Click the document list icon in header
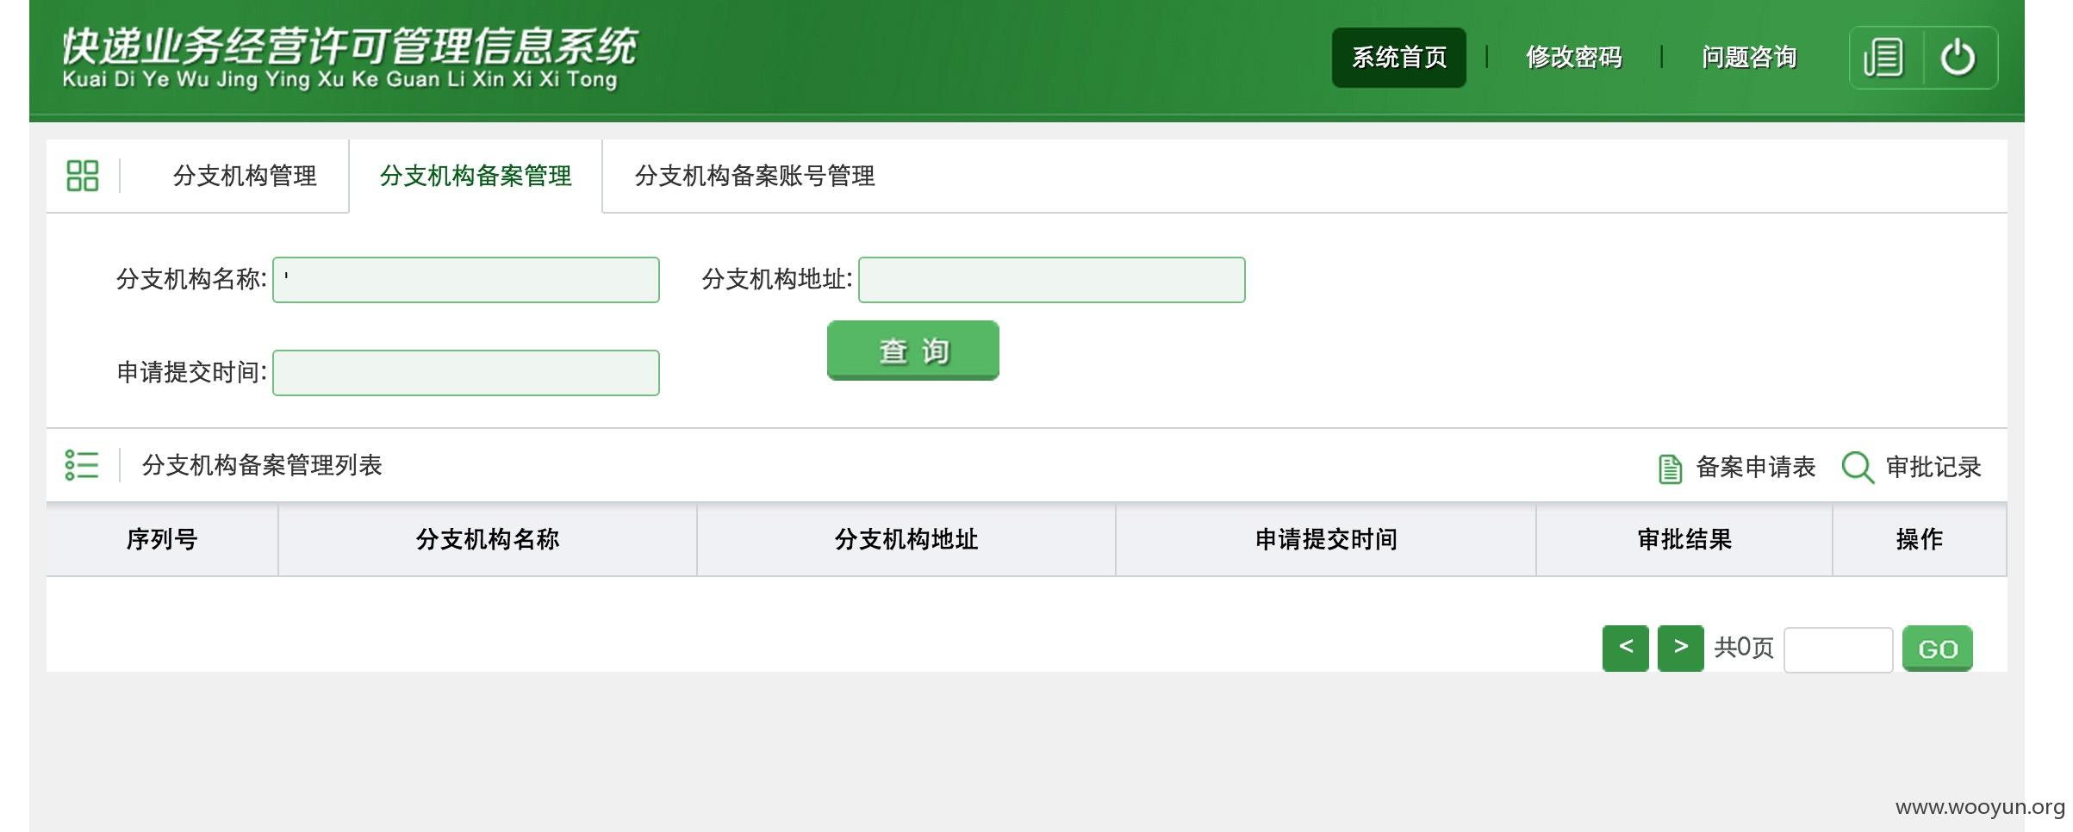2073x832 pixels. tap(1883, 58)
